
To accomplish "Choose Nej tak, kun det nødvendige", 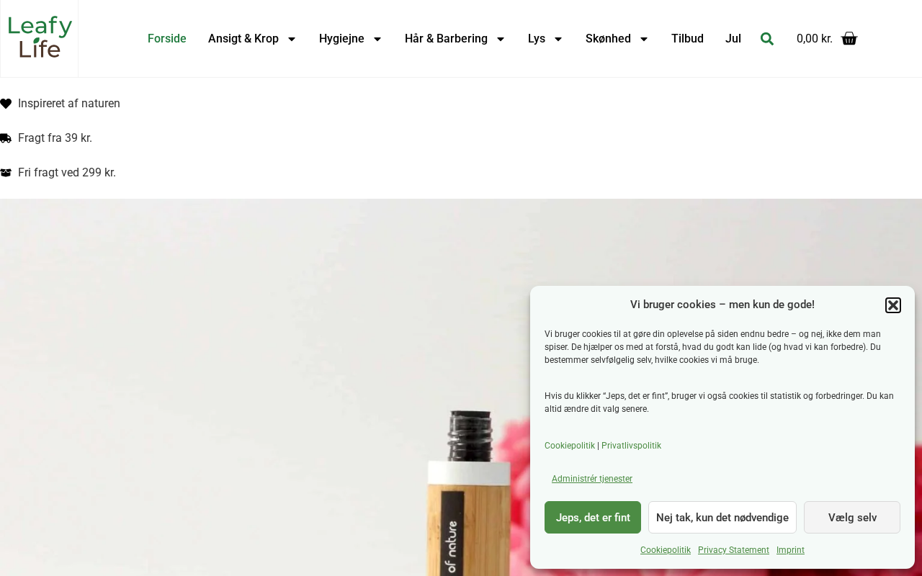I will pos(722,518).
